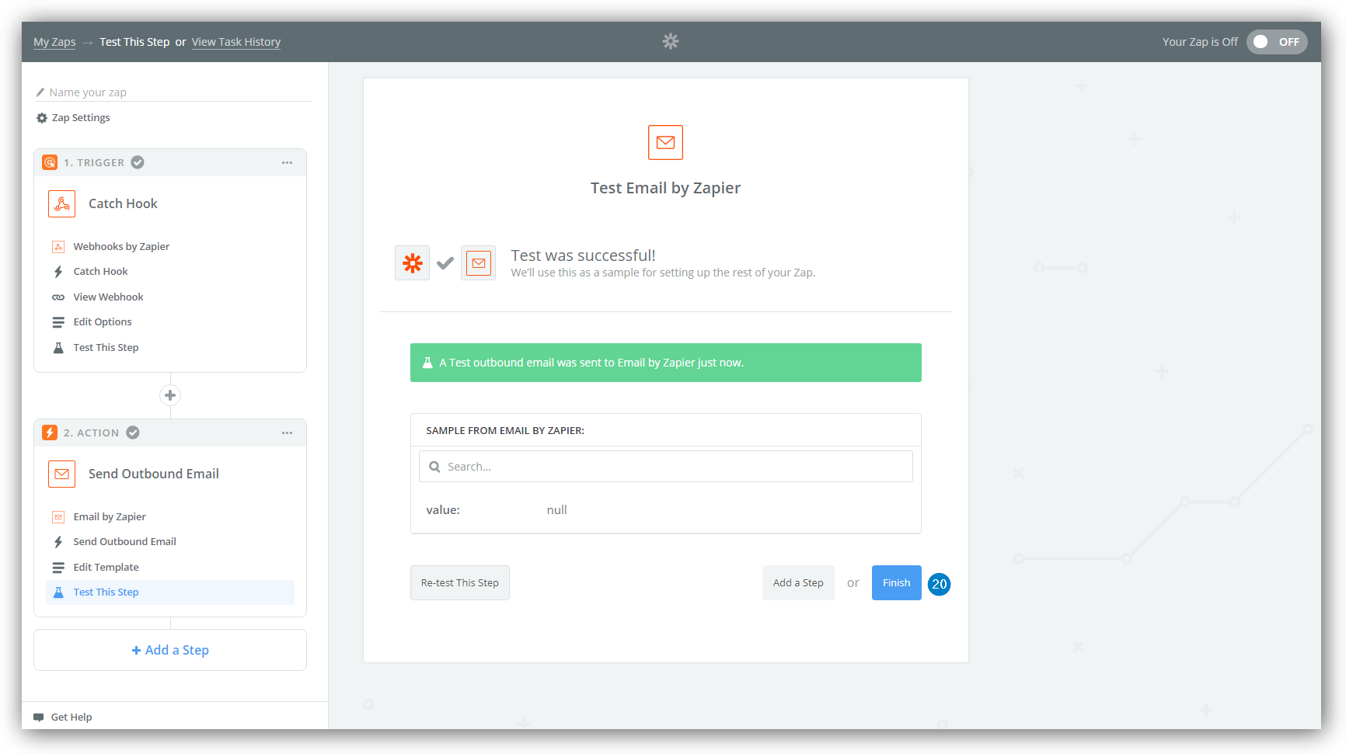Click the action completed checkmark badge
Viewport: 1346px width, 754px height.
coord(133,433)
